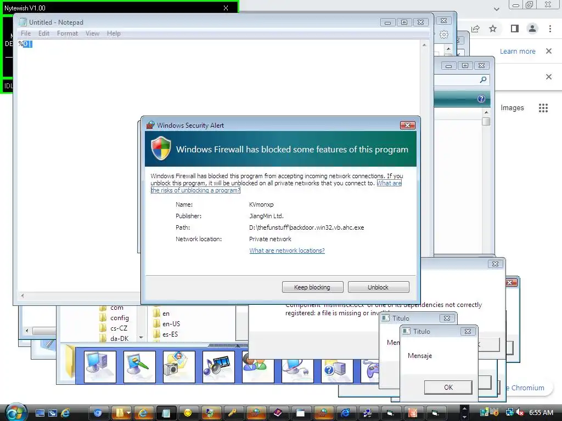Image resolution: width=562 pixels, height=421 pixels.
Task: Click Switch between windows quick launch icon
Action: [x=53, y=413]
